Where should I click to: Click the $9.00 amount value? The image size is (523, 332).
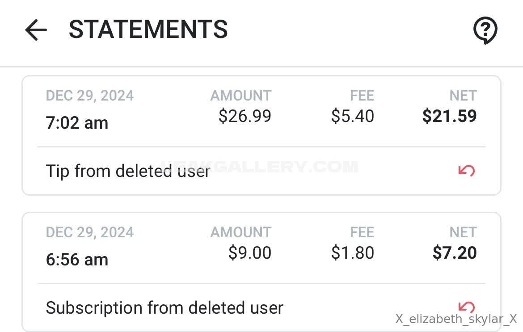click(249, 253)
